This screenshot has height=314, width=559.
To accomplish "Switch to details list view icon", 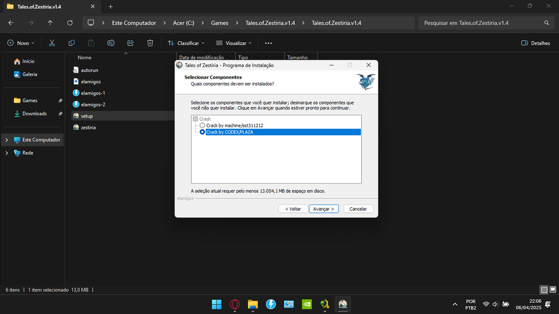I will [x=544, y=290].
